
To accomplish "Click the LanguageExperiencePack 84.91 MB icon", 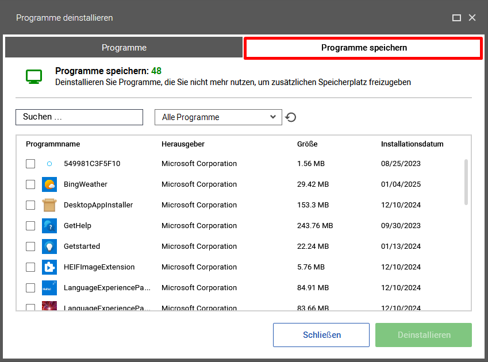I will (x=49, y=288).
